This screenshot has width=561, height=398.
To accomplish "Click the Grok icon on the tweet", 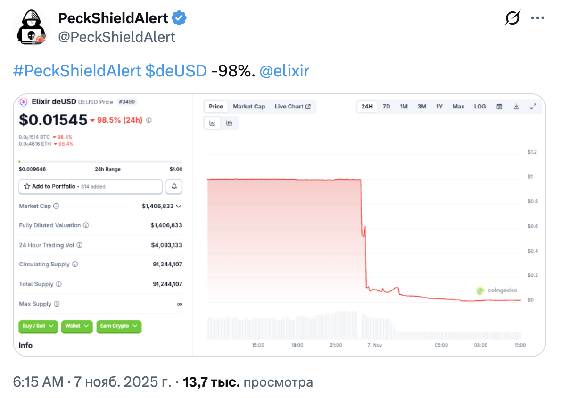I will [512, 17].
